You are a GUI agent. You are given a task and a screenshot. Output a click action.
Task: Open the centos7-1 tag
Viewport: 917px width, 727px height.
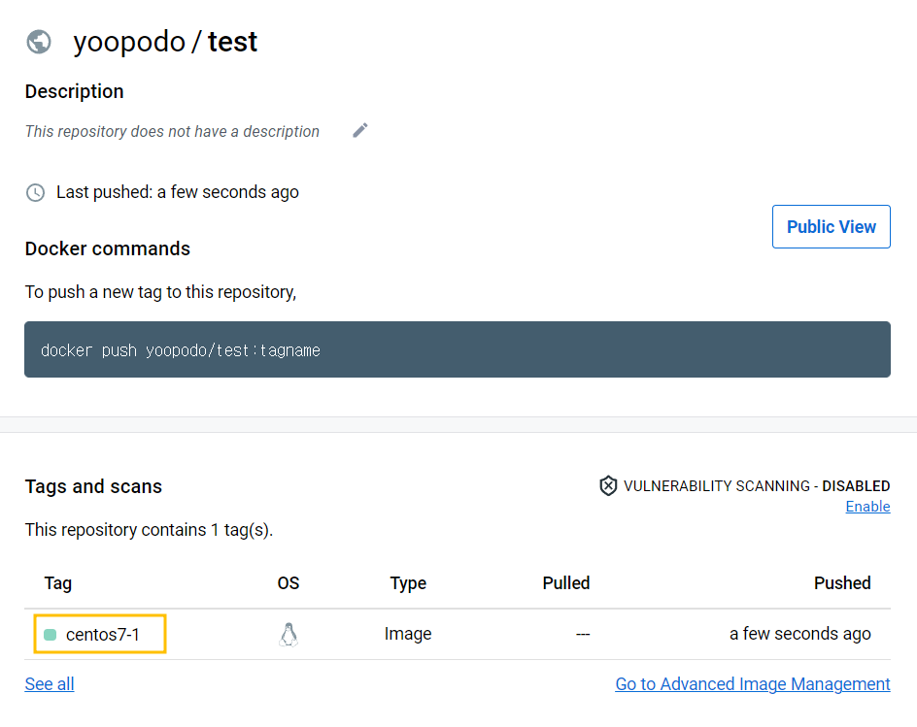pos(103,635)
